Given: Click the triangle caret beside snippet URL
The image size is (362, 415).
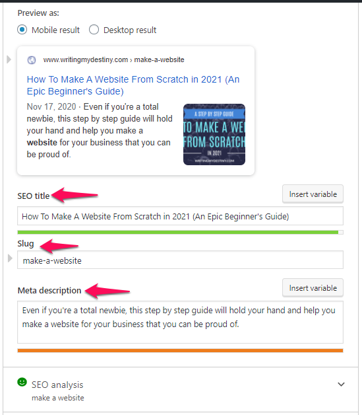Looking at the screenshot, I should pos(9,59).
